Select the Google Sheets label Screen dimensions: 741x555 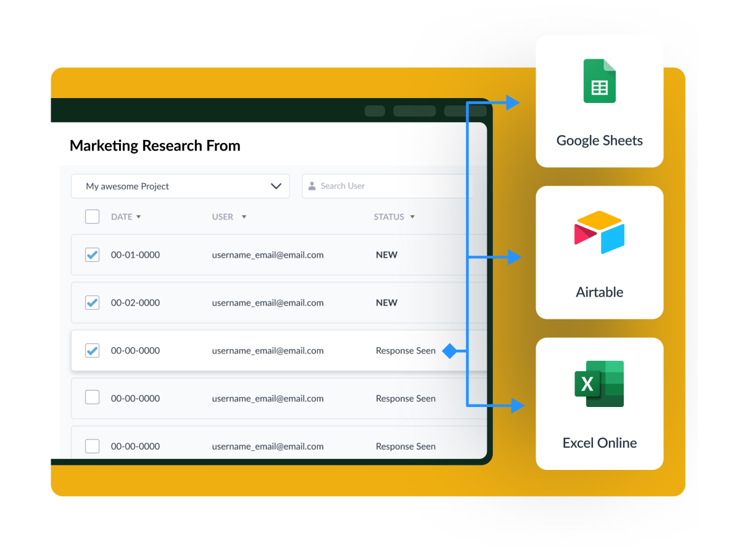point(599,141)
